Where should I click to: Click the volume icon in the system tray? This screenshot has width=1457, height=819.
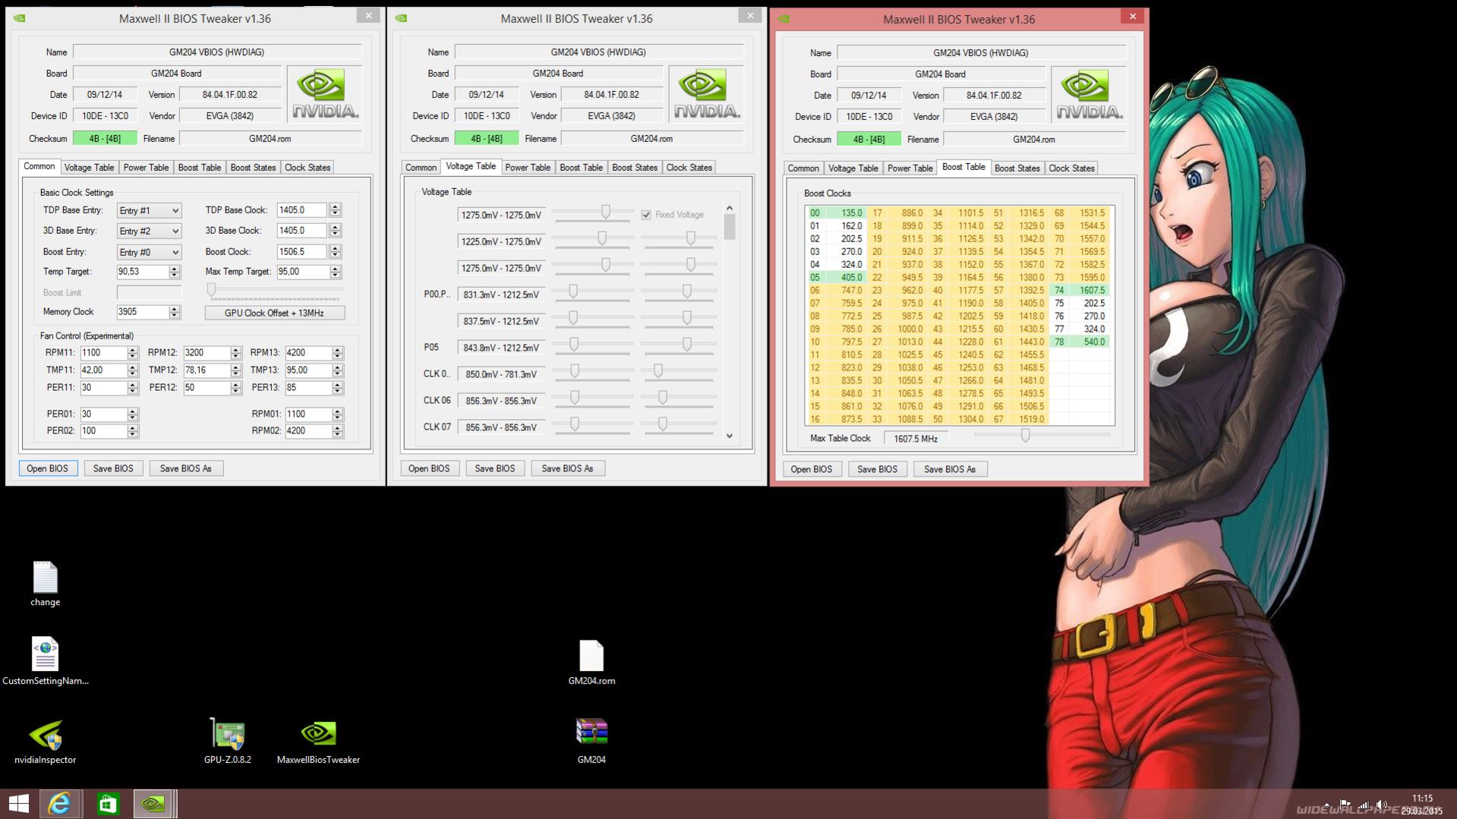coord(1381,805)
